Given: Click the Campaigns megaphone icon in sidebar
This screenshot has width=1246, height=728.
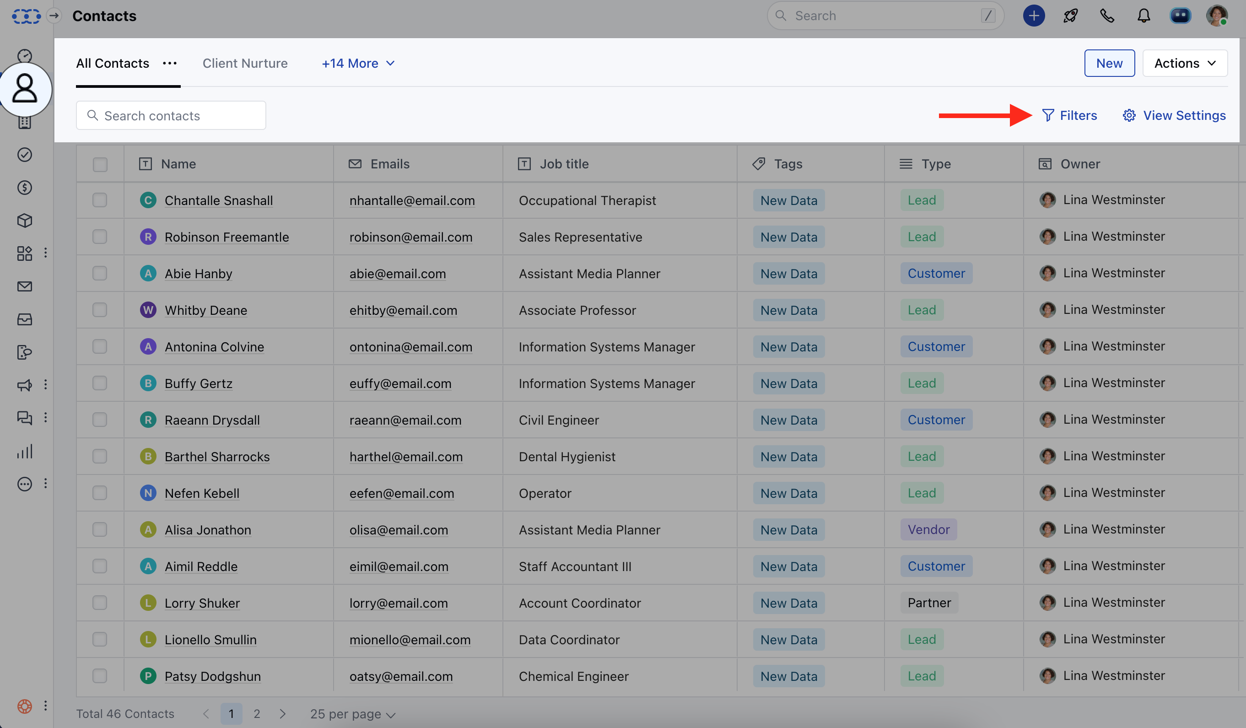Looking at the screenshot, I should coord(24,385).
